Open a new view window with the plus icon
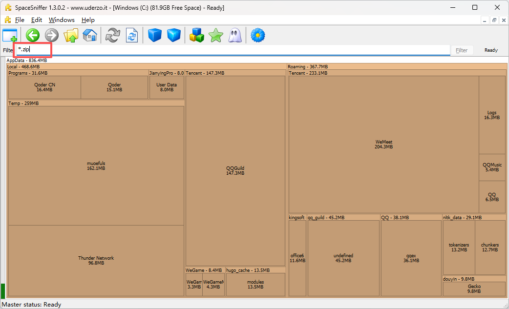Viewport: 509px width, 309px height. [10, 35]
